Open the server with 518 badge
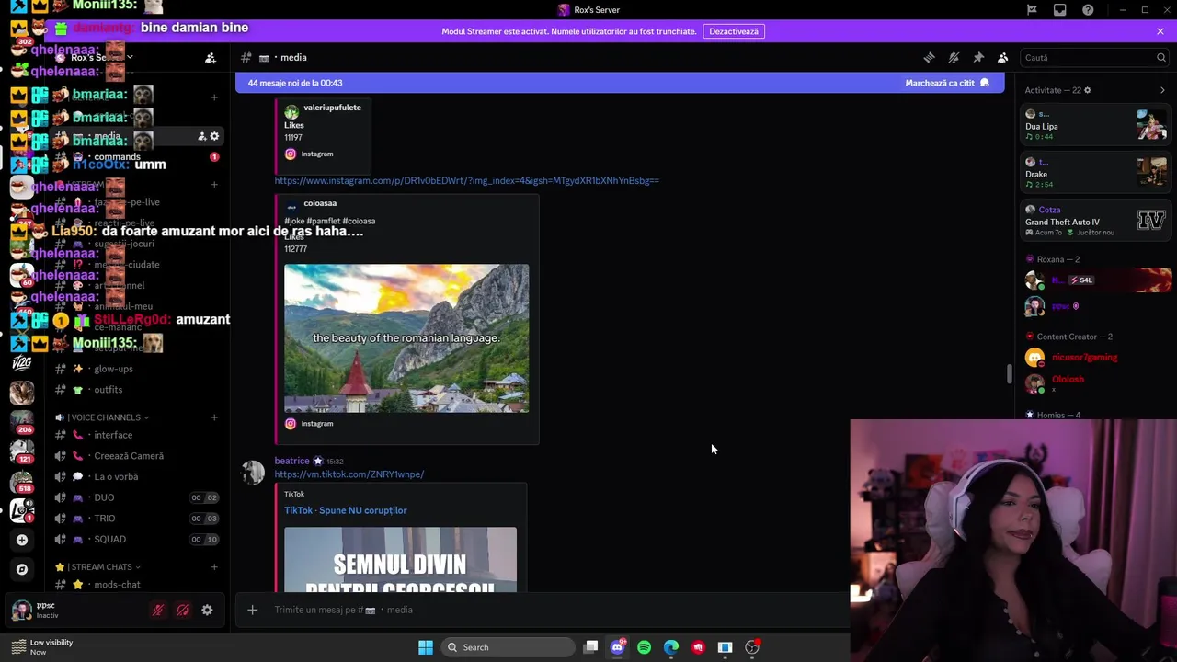The height and width of the screenshot is (662, 1177). pyautogui.click(x=22, y=481)
